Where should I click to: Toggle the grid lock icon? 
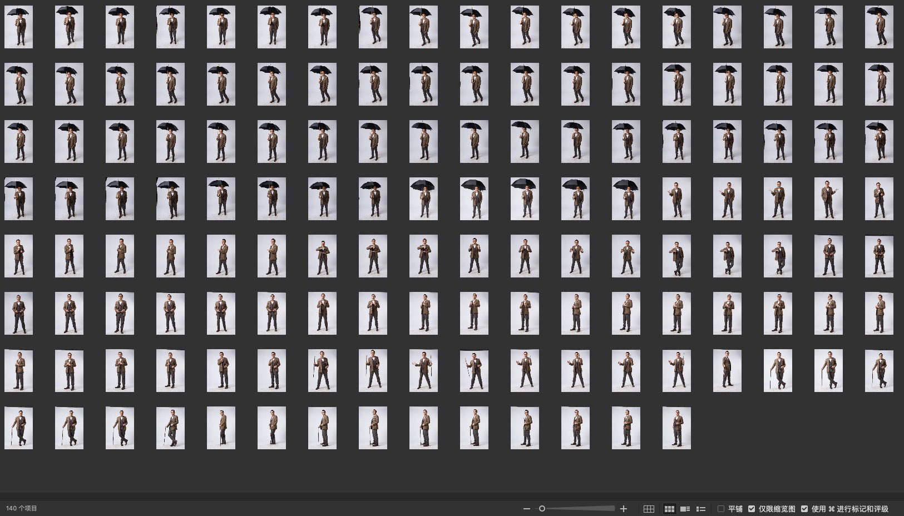tap(649, 509)
